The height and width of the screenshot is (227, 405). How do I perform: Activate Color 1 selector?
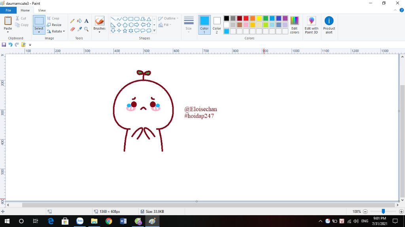click(x=204, y=25)
